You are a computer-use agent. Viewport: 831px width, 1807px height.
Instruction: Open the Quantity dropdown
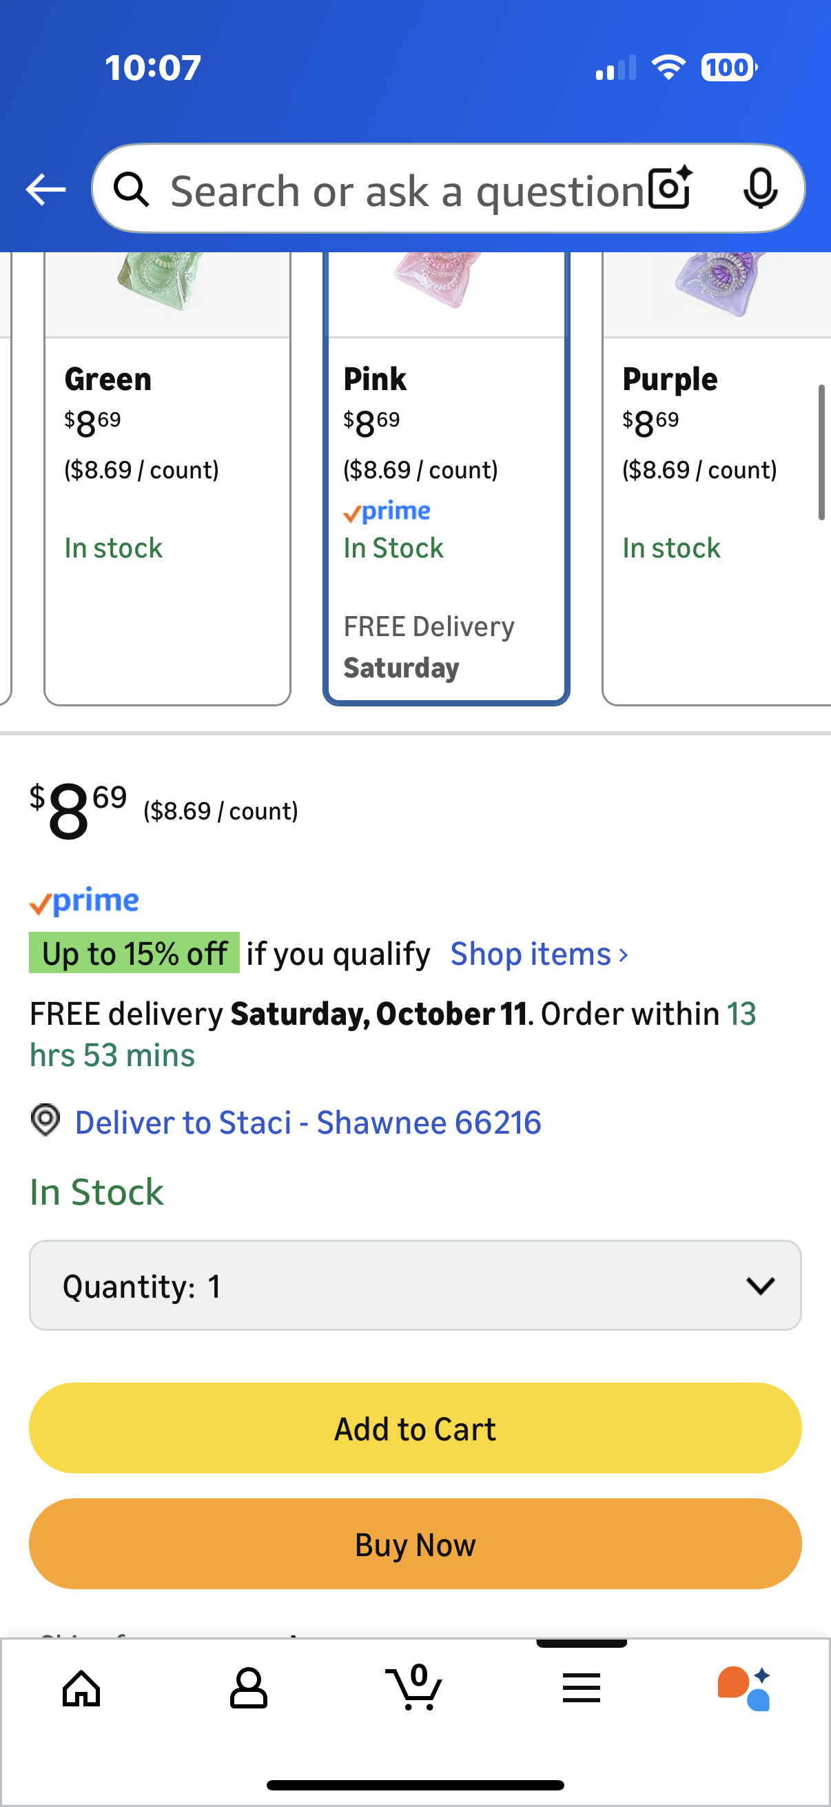tap(415, 1285)
